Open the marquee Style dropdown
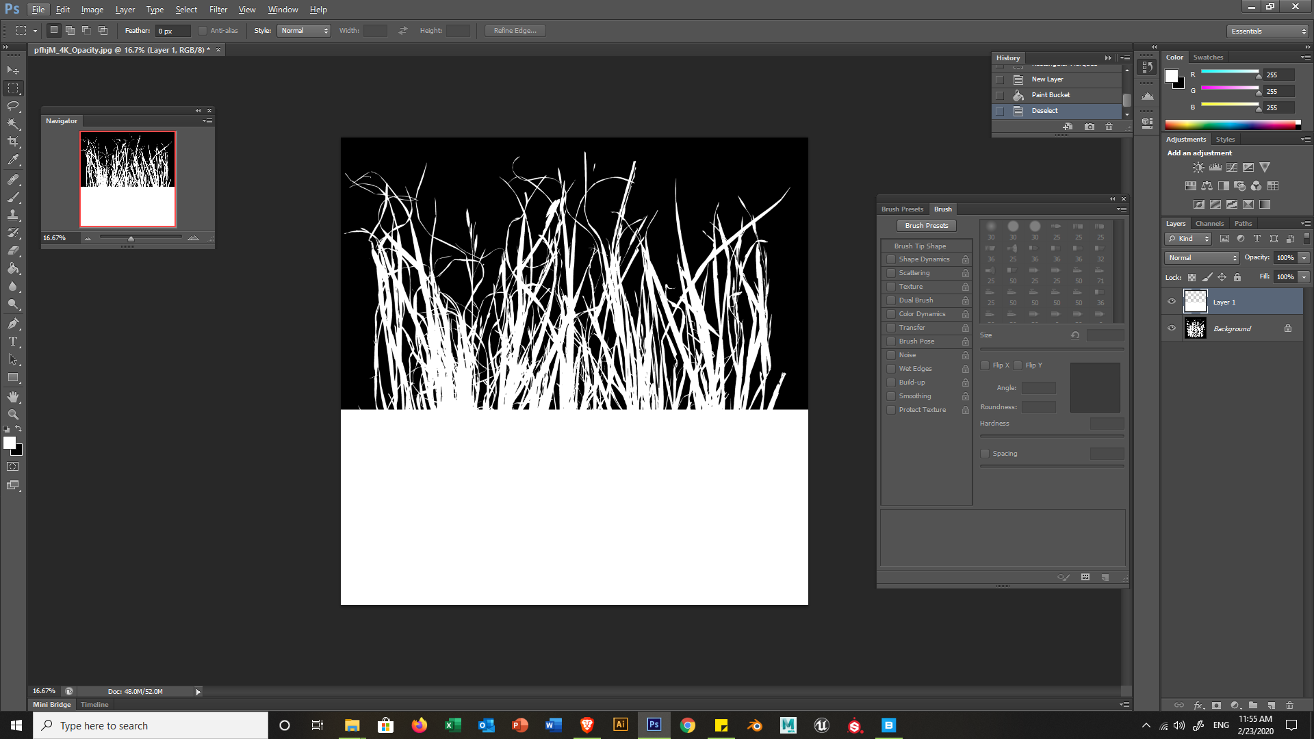 point(304,31)
